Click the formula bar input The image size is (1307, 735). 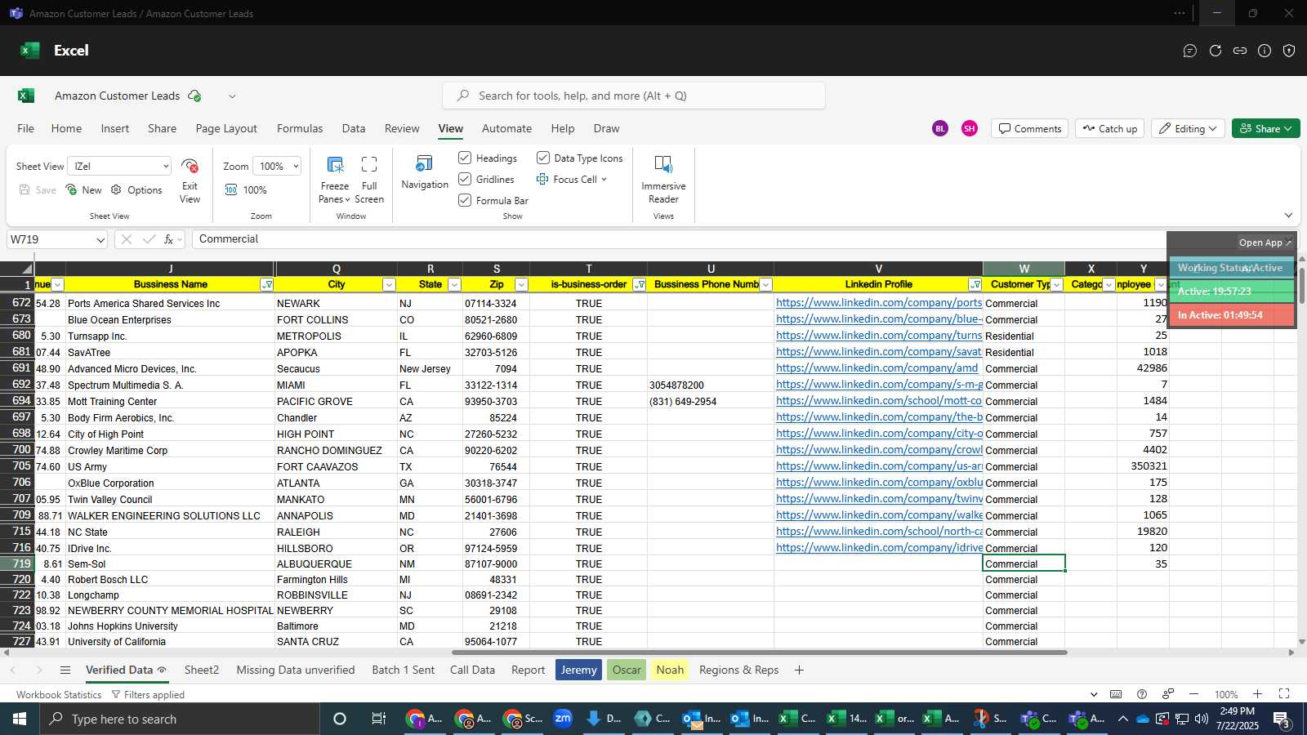678,239
